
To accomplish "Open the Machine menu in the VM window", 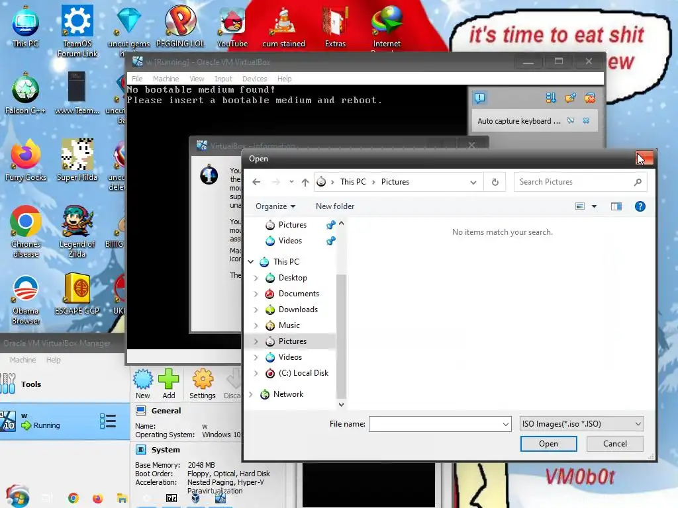I will 166,79.
